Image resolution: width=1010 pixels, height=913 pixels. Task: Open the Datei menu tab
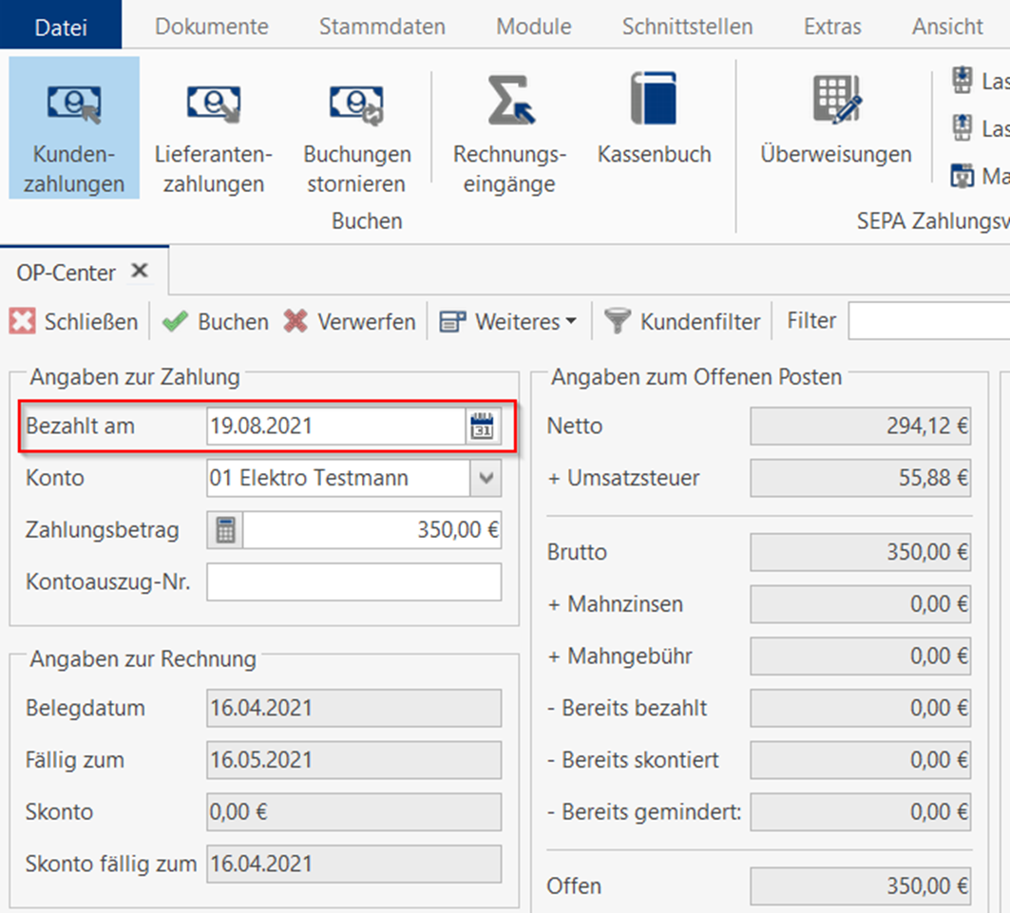tap(61, 27)
